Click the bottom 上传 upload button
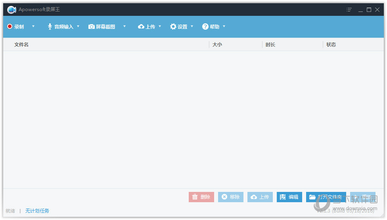 point(260,197)
